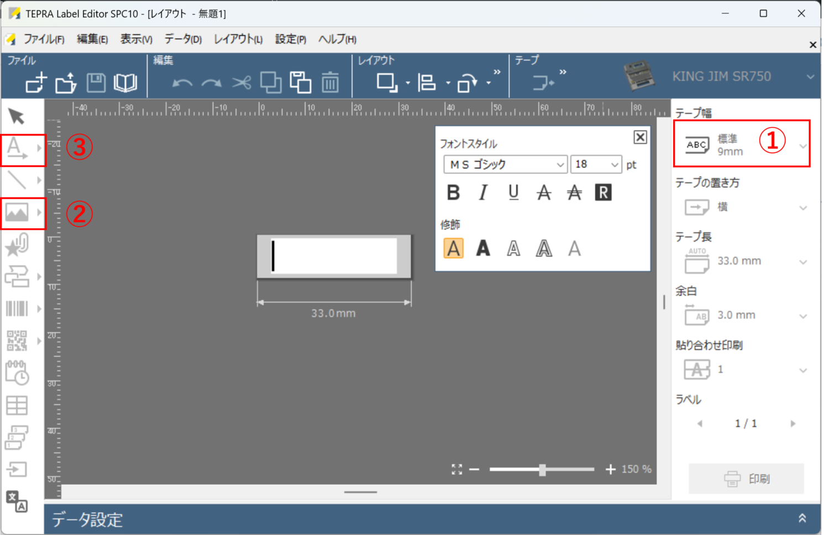Open the label catalog book icon

[125, 83]
